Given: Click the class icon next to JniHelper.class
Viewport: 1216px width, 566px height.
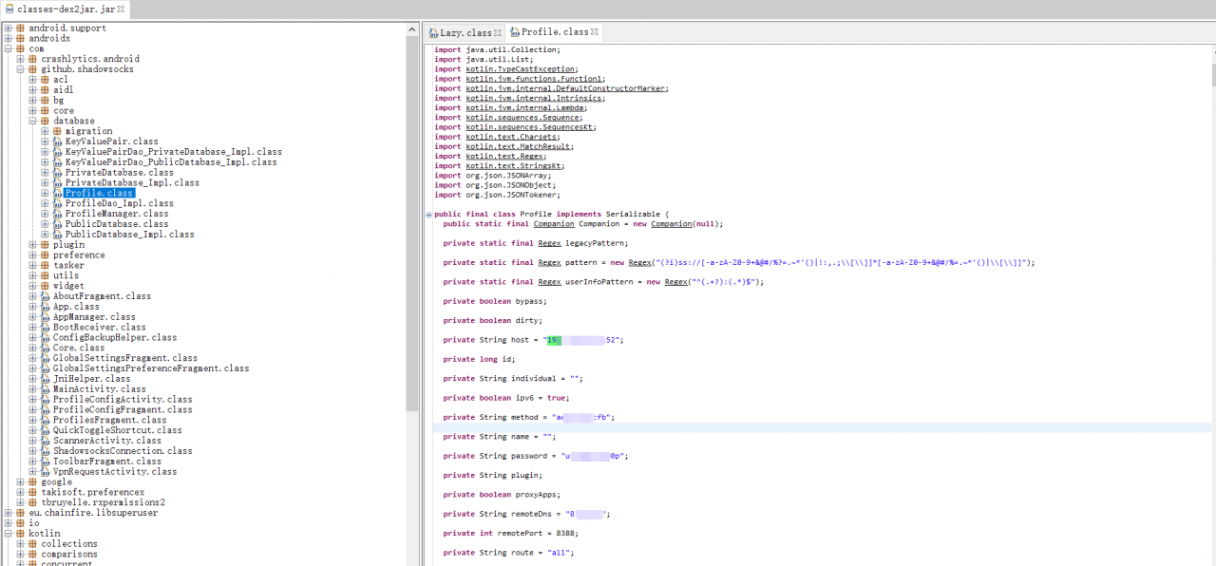Looking at the screenshot, I should click(45, 379).
